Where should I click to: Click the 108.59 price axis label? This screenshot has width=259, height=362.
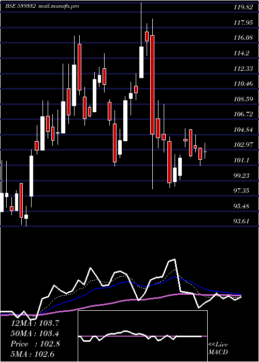point(243,99)
